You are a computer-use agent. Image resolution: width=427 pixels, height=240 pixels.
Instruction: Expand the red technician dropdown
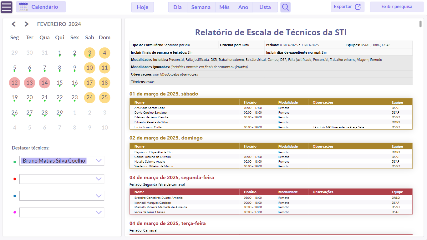[x=99, y=179]
